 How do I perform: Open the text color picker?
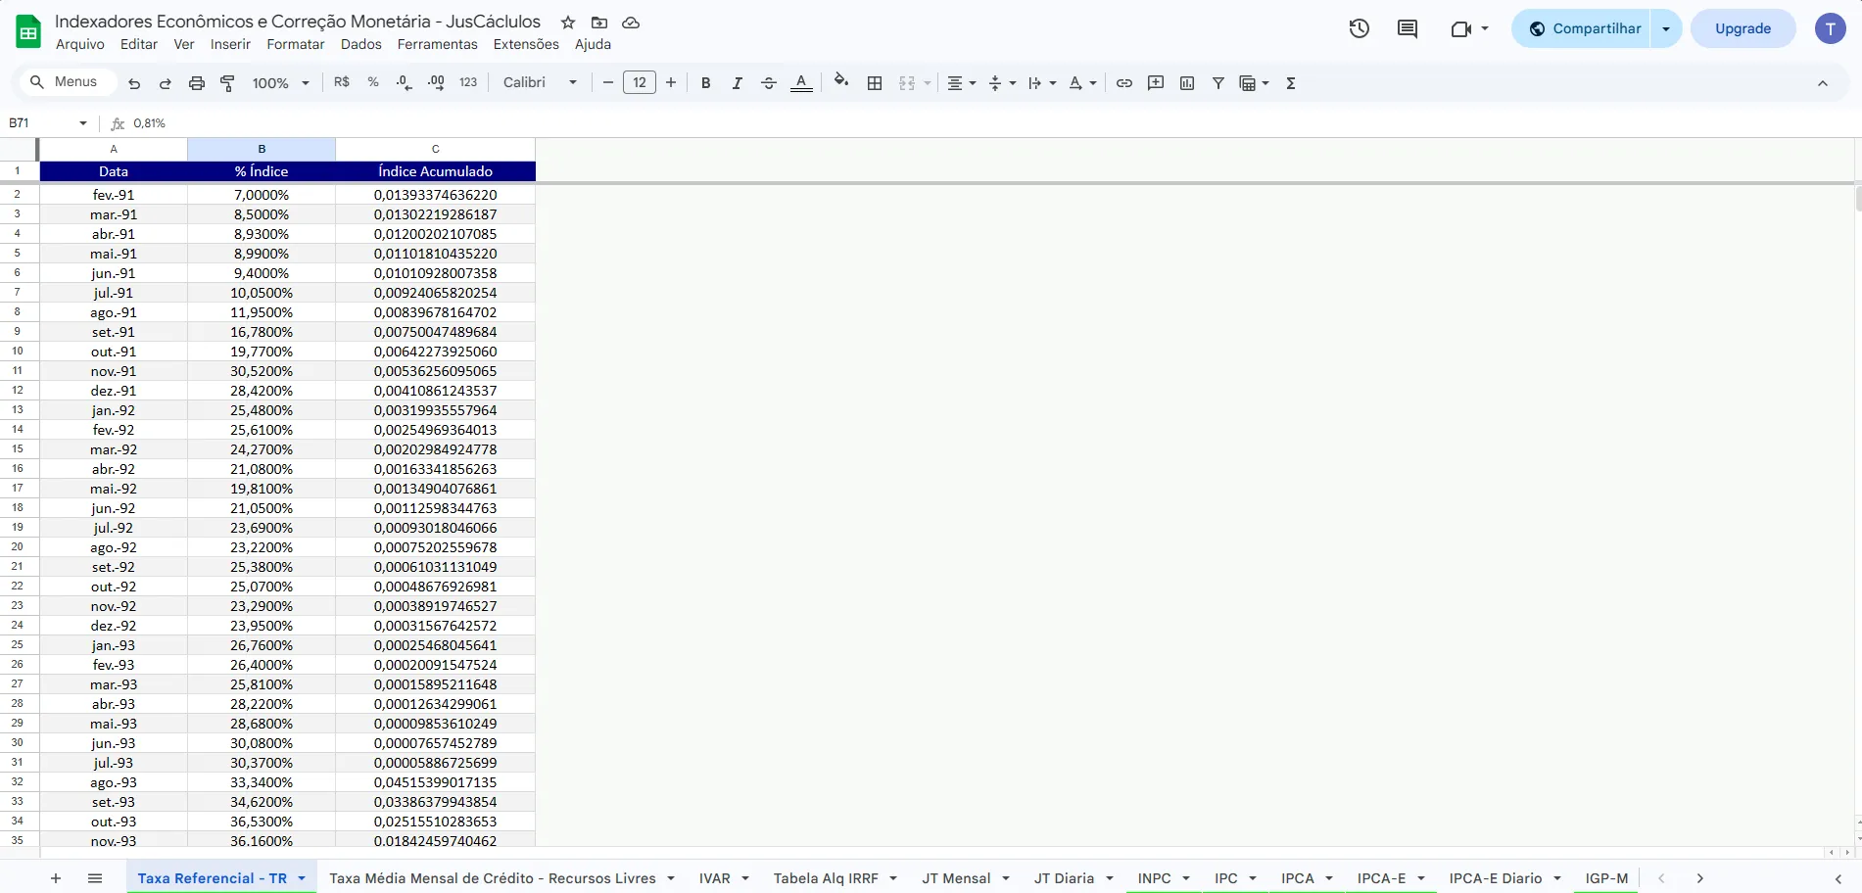click(801, 83)
